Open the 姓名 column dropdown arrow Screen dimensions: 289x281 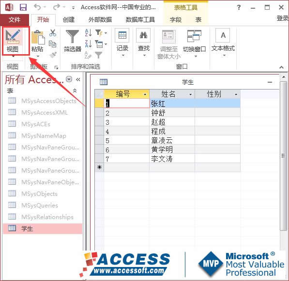click(x=191, y=95)
